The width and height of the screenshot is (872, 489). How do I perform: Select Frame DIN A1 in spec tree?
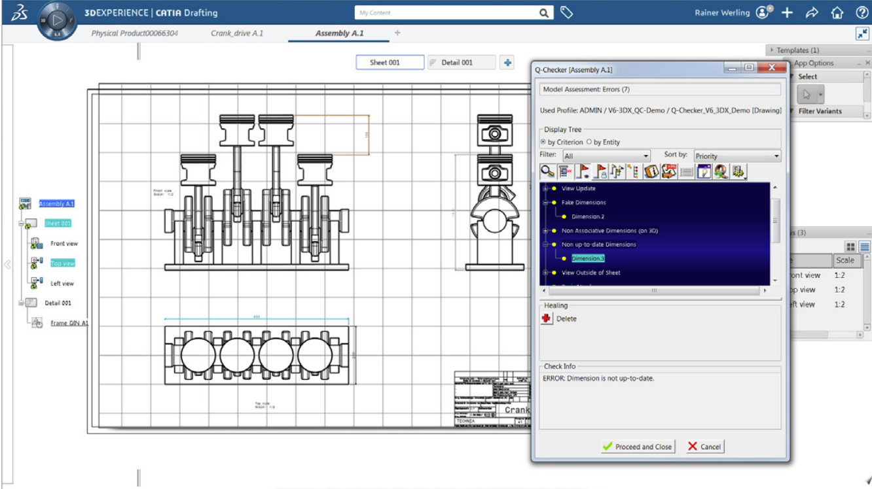(69, 323)
